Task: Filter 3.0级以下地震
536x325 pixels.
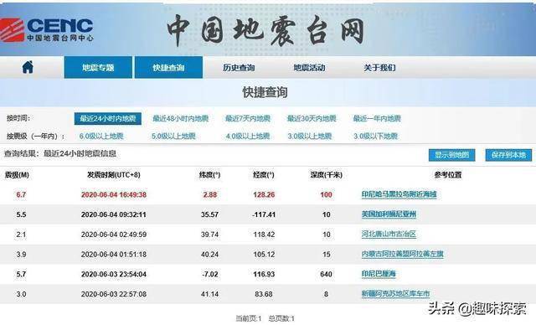Action: tap(376, 136)
